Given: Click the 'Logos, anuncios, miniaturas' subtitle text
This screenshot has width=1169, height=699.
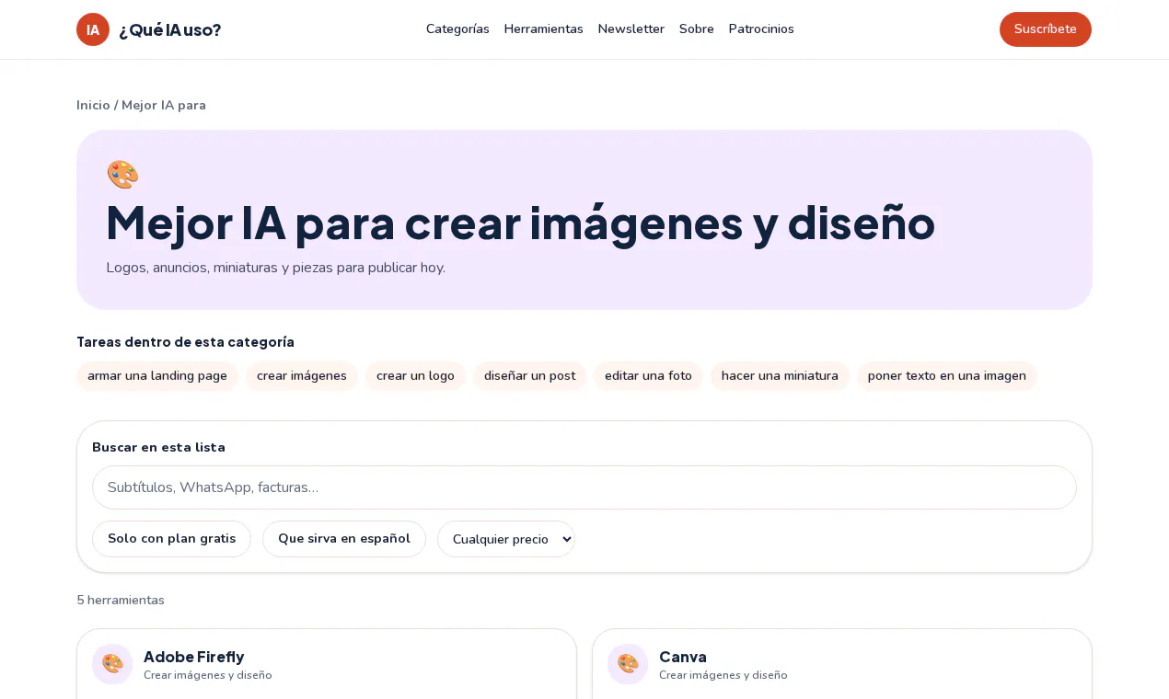Looking at the screenshot, I should coord(275,268).
